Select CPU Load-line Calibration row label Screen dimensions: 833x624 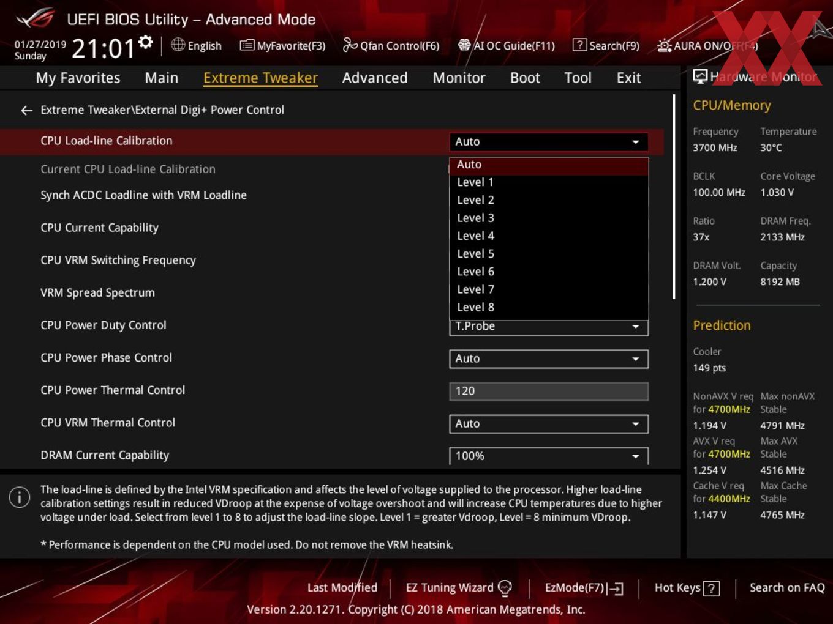[107, 141]
